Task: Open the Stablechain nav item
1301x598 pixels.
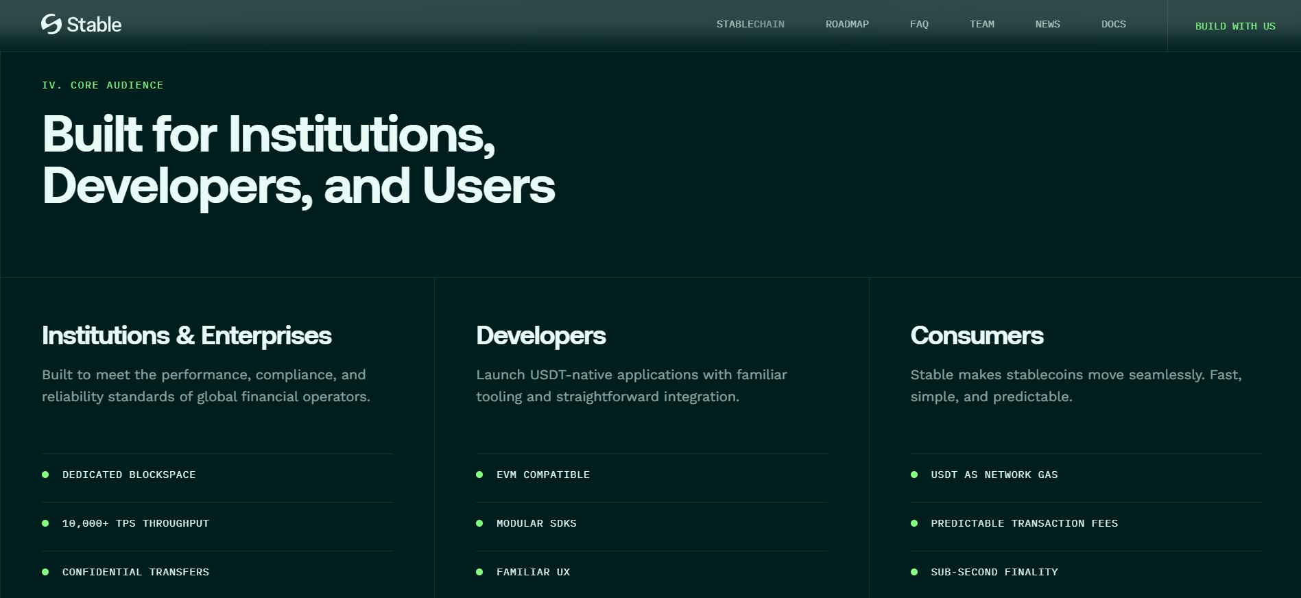Action: tap(750, 24)
